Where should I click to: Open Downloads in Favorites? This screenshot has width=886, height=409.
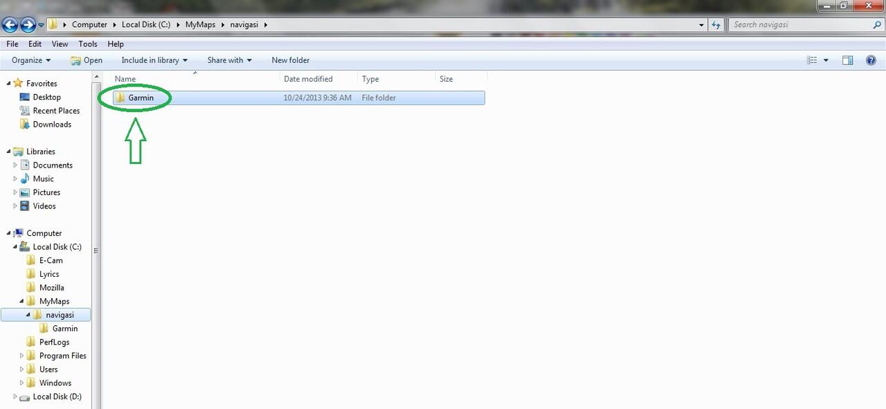pos(52,125)
